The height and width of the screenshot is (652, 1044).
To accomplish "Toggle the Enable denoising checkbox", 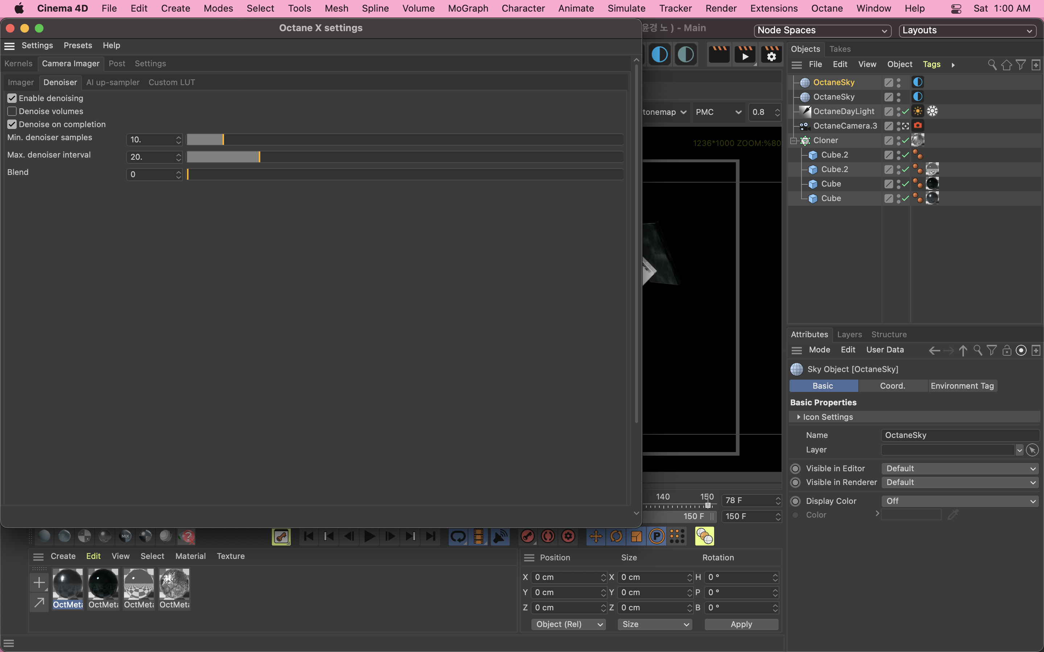I will pos(12,98).
